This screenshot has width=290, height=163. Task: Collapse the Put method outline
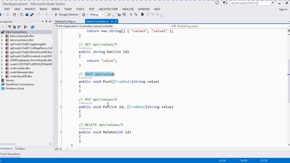pos(61,107)
